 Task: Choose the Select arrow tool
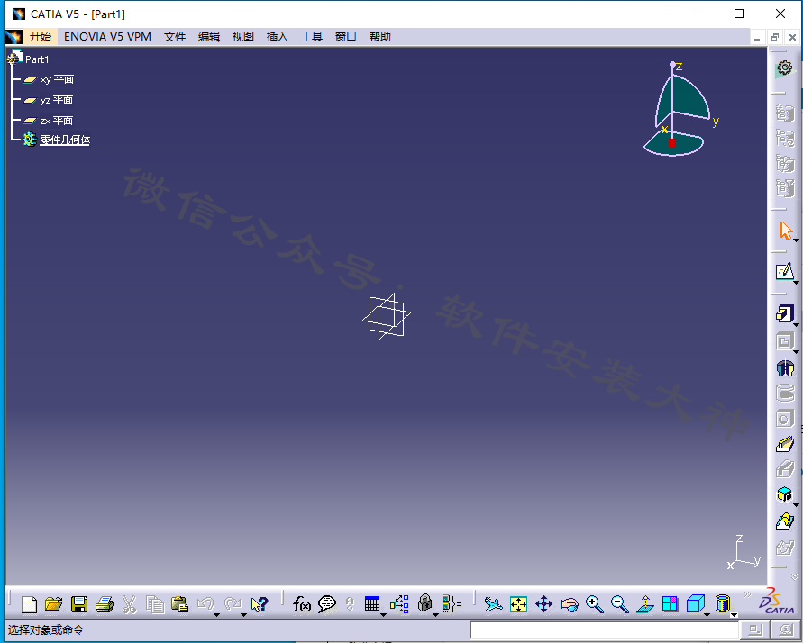click(785, 231)
